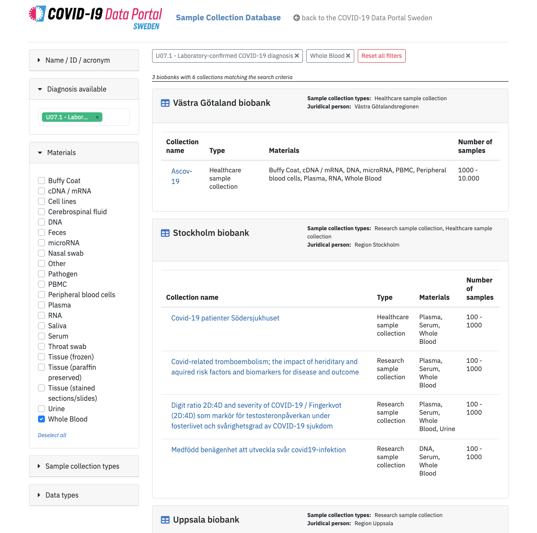Click the table icon beside Västra Götaland biobank
537x533 pixels.
pos(165,103)
